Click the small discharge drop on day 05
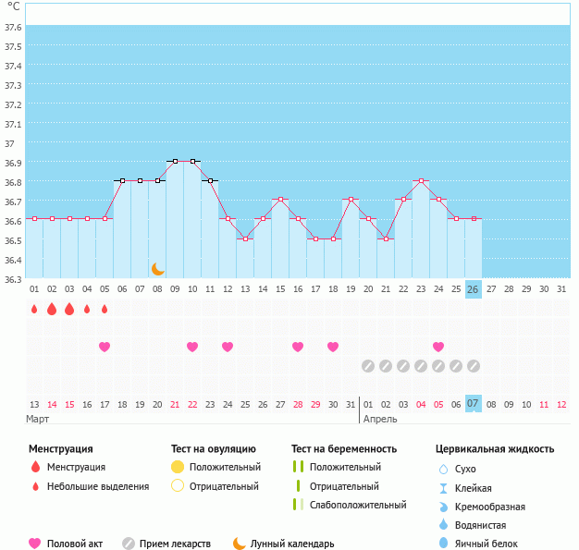Viewport: 579px width, 550px height. (x=105, y=310)
